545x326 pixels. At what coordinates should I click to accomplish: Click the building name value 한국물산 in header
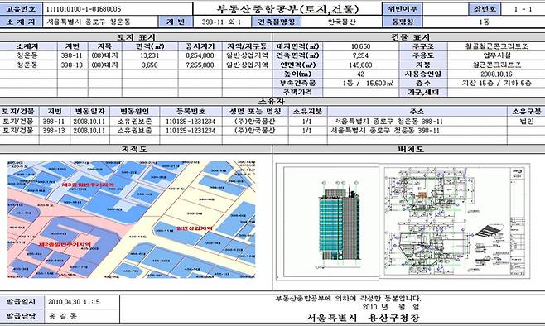coord(342,22)
